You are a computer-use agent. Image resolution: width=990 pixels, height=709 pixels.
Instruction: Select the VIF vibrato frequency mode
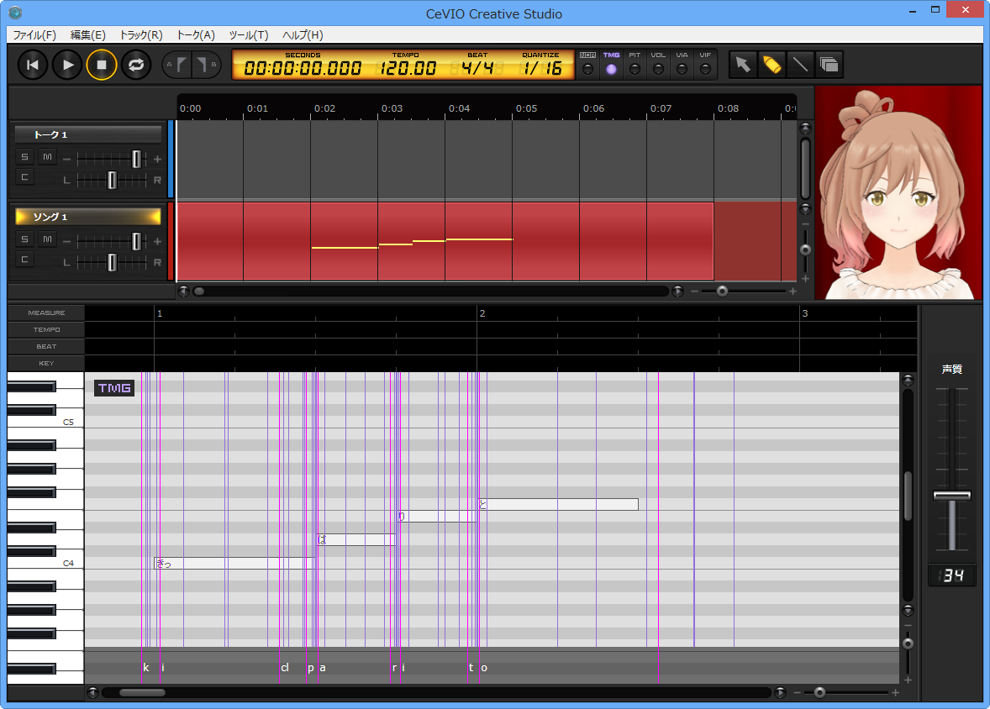click(705, 65)
